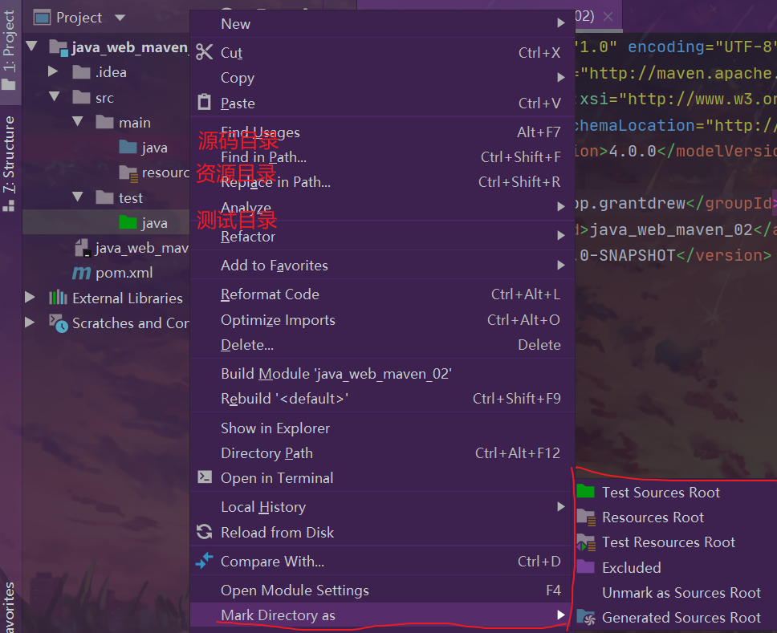Choose Build Module 'java_web_maven_02'
Viewport: 777px width, 633px height.
point(382,373)
